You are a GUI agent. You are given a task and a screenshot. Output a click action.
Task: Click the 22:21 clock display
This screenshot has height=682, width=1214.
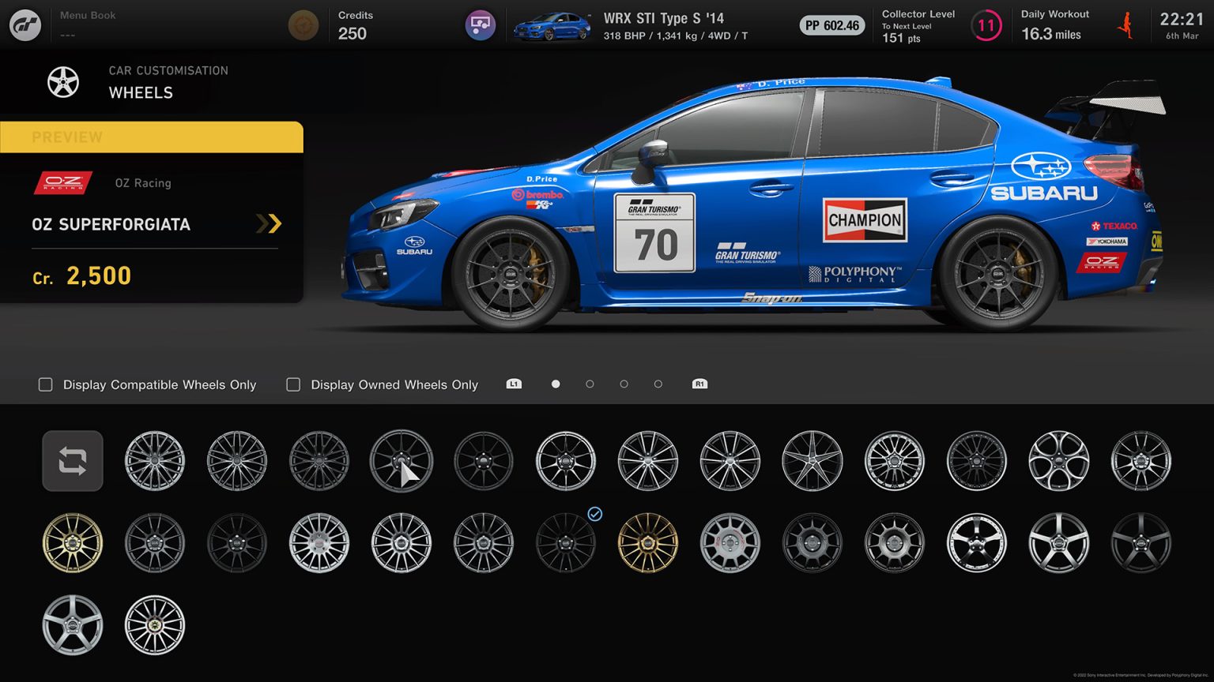click(1182, 19)
